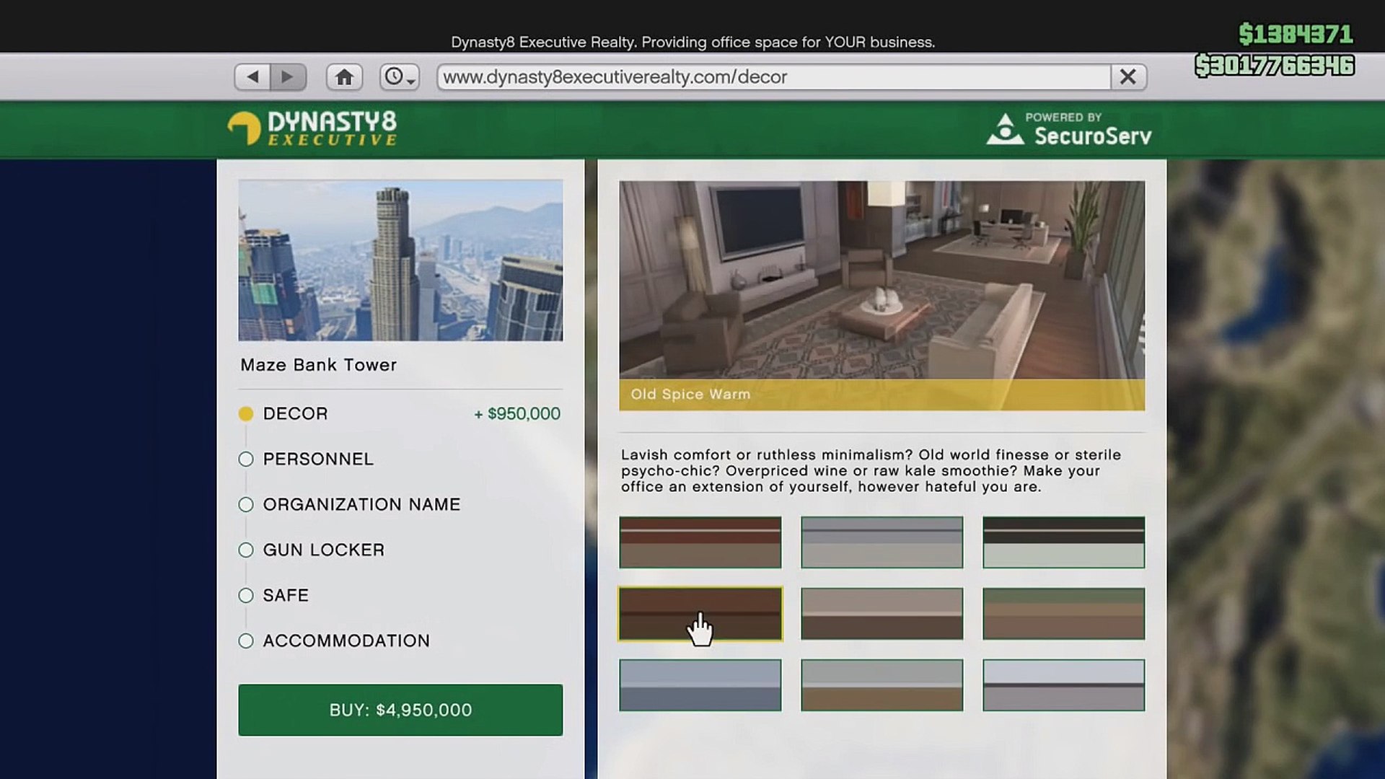
Task: Click the Old Spice Warm office preview
Action: 881,281
